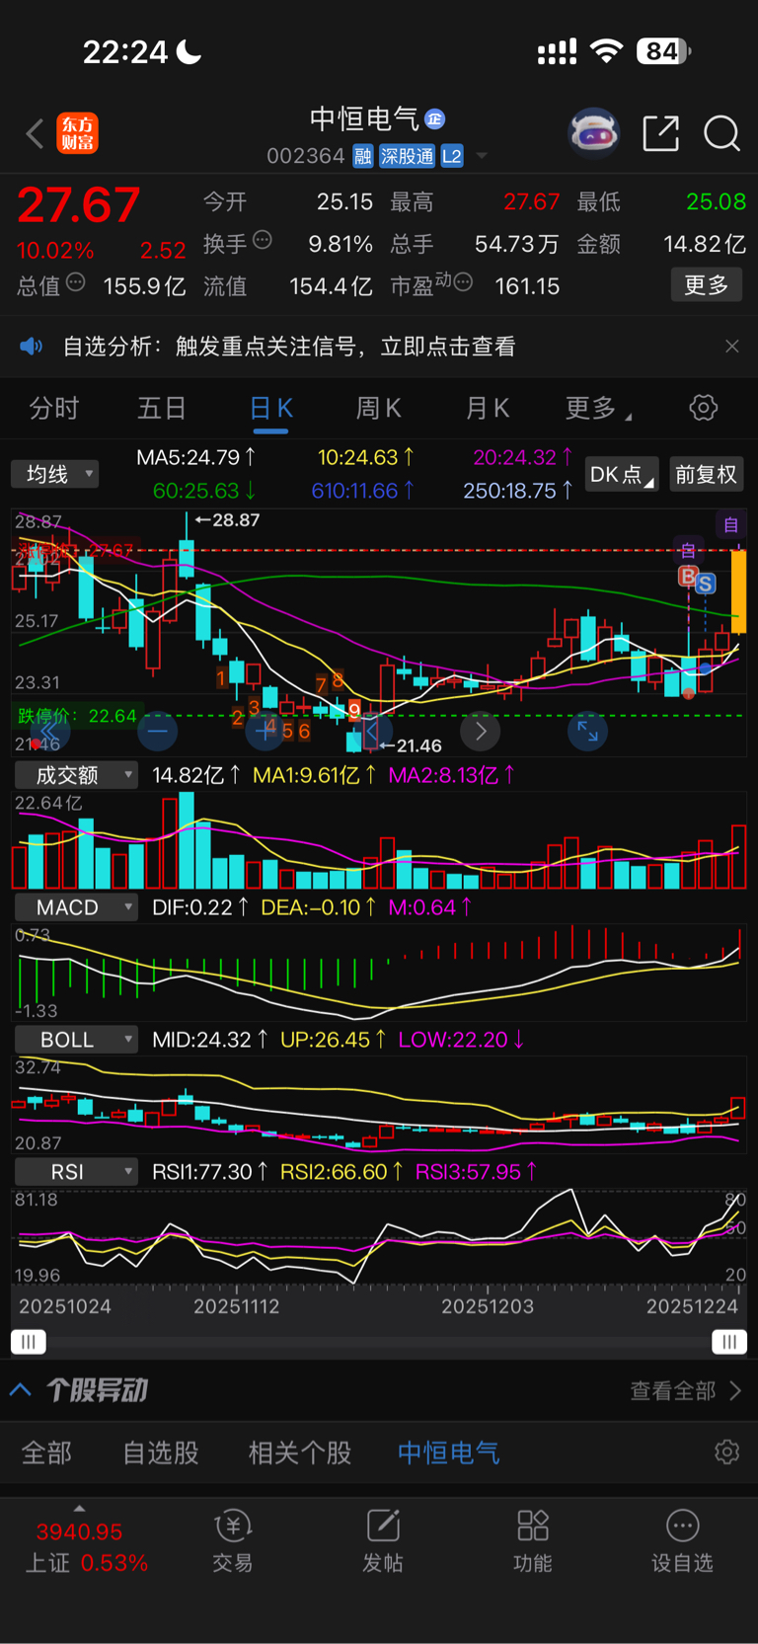Tap the share export icon
758x1644 pixels.
pos(660,133)
